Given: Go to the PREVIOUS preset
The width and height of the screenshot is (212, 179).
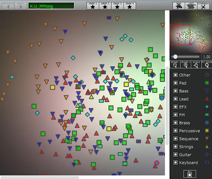Looking at the screenshot, I should point(8,6).
